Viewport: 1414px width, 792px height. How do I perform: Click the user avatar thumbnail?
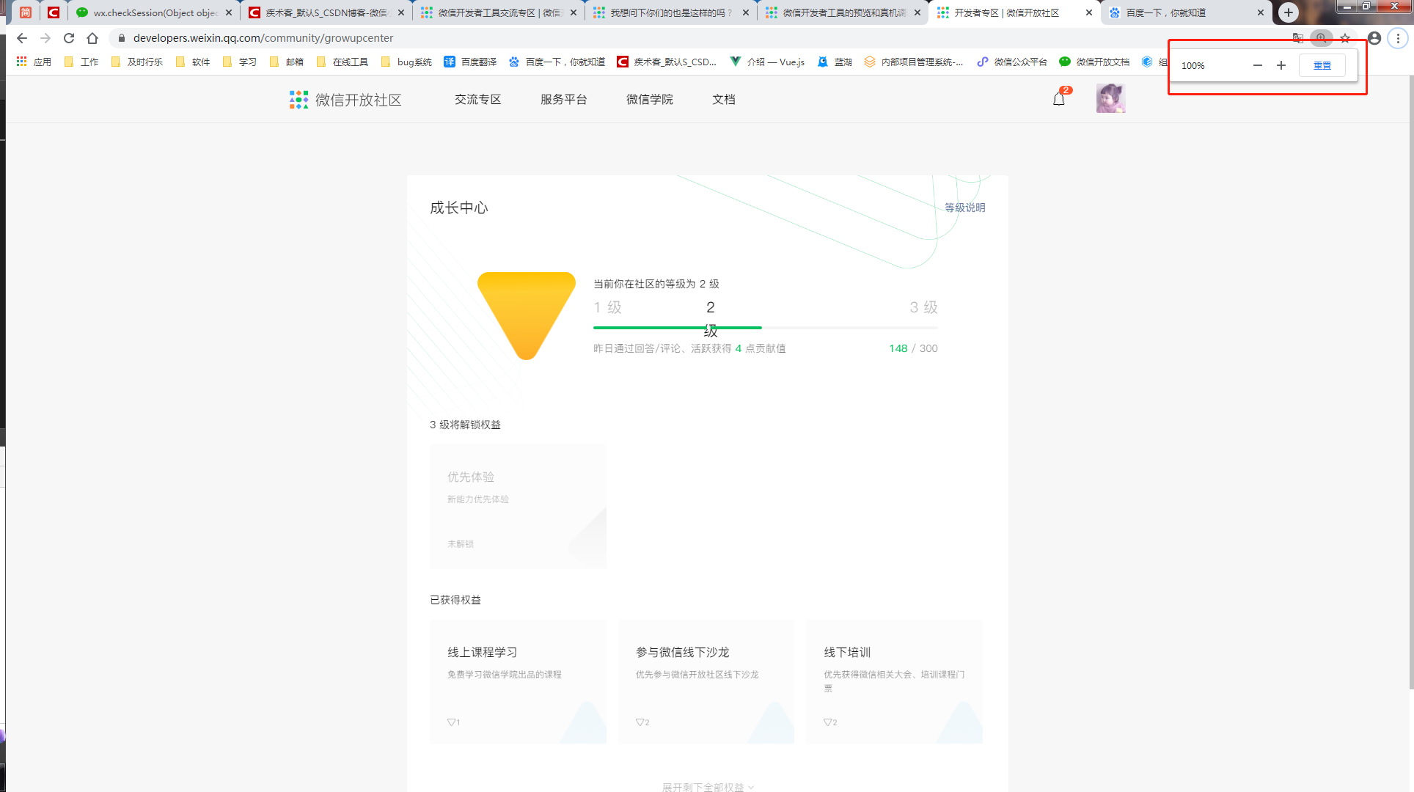(1110, 98)
